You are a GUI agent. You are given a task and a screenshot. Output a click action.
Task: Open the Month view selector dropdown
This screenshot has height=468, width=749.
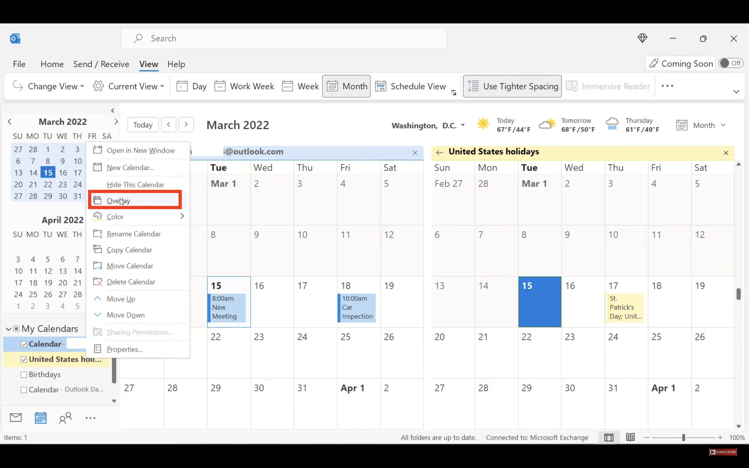pyautogui.click(x=701, y=125)
